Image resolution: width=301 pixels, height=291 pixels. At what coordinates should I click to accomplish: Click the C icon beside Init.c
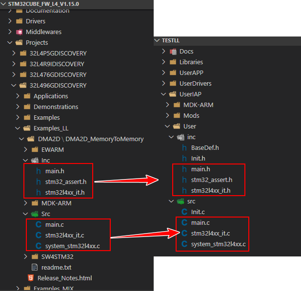[x=184, y=212]
